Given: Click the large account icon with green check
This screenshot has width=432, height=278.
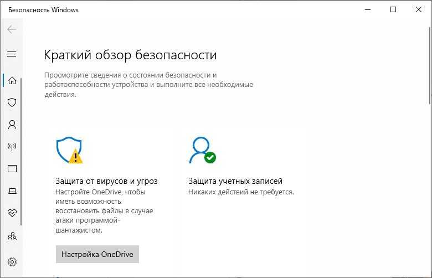Looking at the screenshot, I should 203,150.
